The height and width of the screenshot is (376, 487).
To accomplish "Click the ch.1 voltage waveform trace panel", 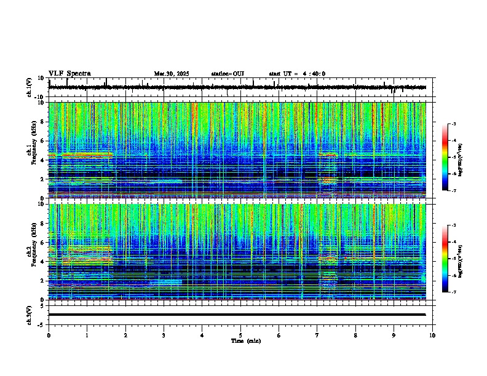I will pyautogui.click(x=242, y=87).
